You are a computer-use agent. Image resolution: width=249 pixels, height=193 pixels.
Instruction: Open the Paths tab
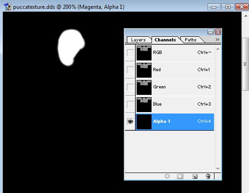pos(191,40)
